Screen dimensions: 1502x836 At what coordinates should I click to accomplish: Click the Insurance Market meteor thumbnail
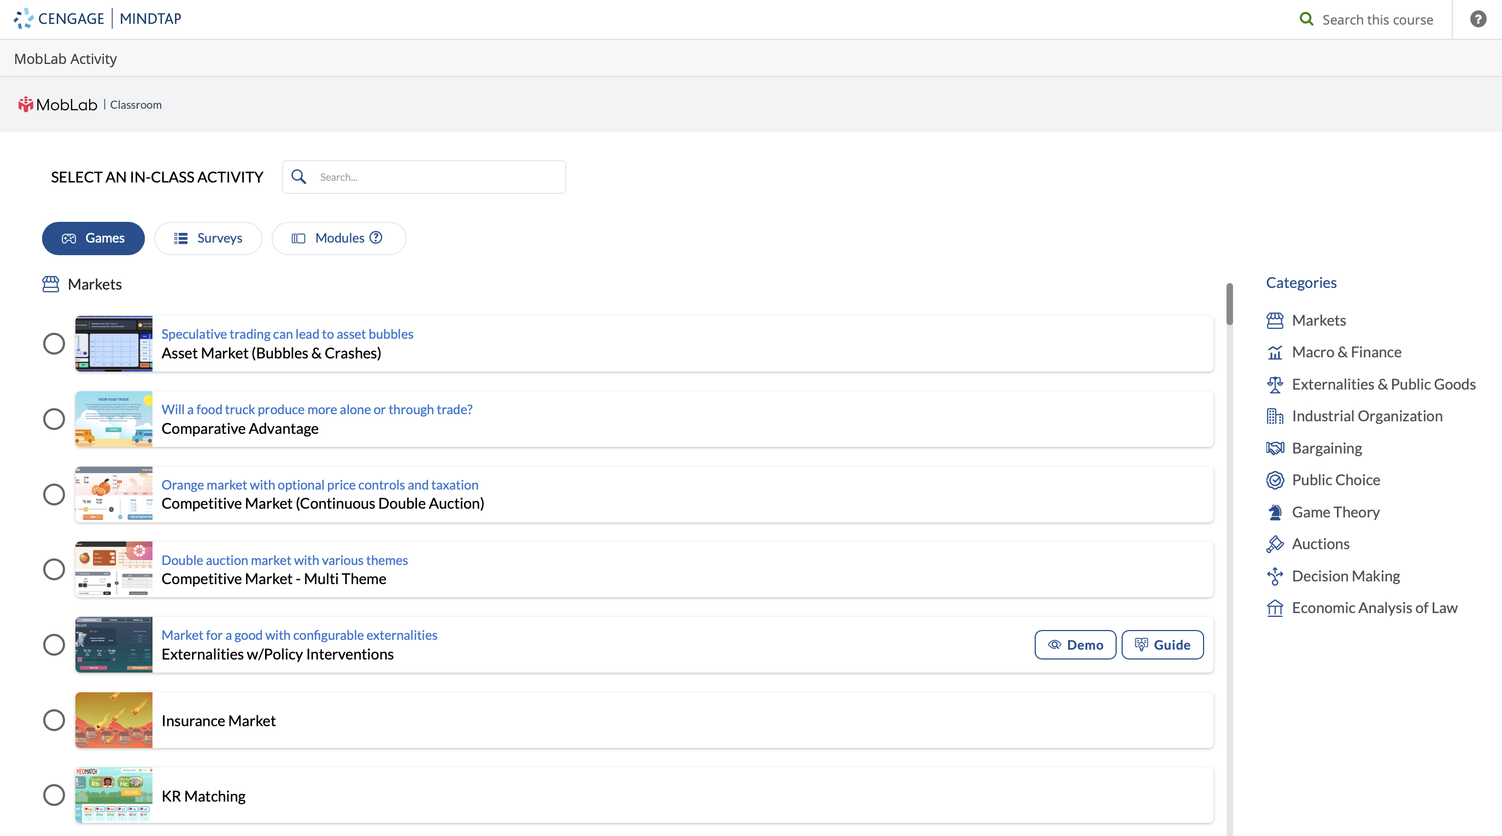point(114,720)
